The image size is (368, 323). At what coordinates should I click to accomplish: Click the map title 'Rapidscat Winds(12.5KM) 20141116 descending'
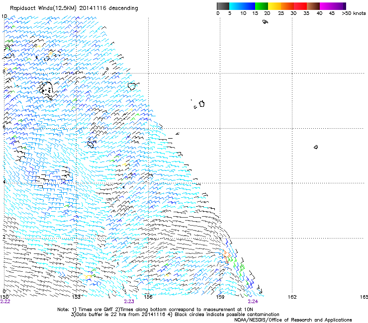pyautogui.click(x=74, y=8)
